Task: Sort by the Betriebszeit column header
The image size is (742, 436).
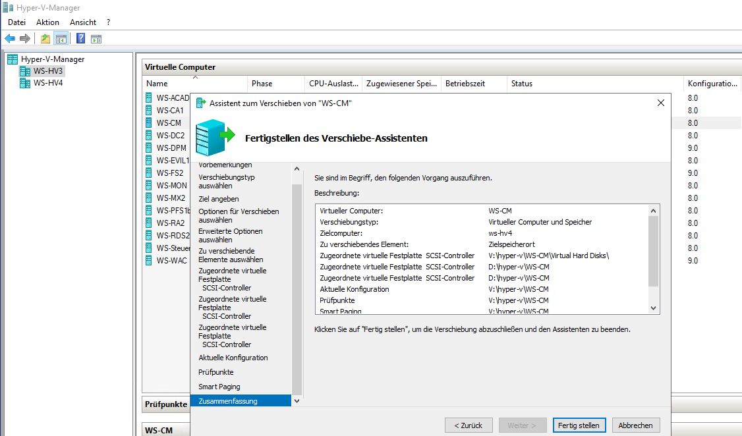Action: click(474, 84)
